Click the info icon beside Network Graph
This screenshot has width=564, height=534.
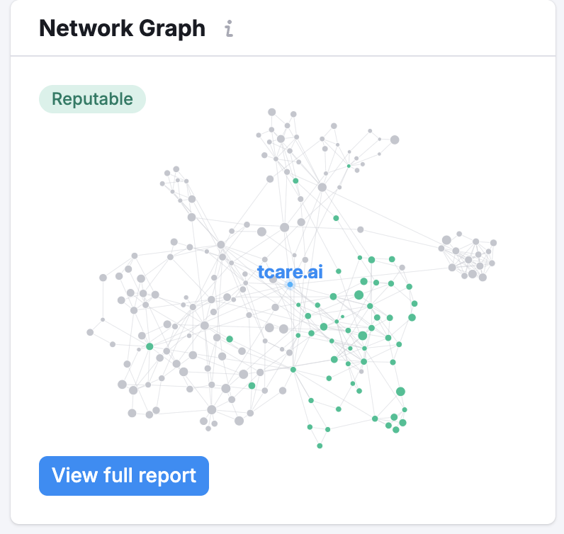(228, 29)
